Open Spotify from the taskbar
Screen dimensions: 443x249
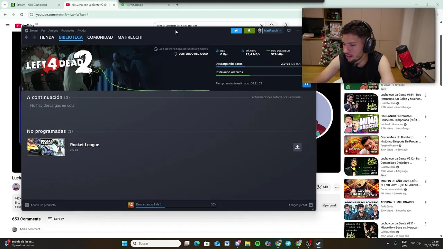257,243
